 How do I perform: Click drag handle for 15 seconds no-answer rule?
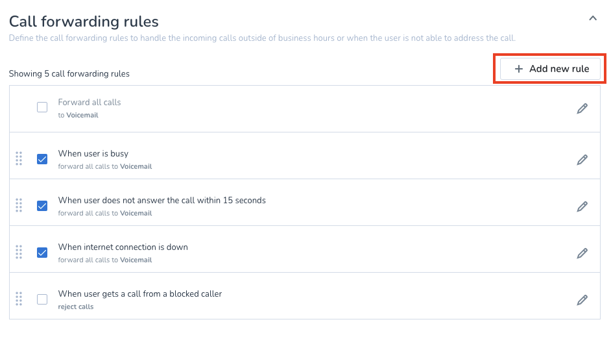[19, 205]
